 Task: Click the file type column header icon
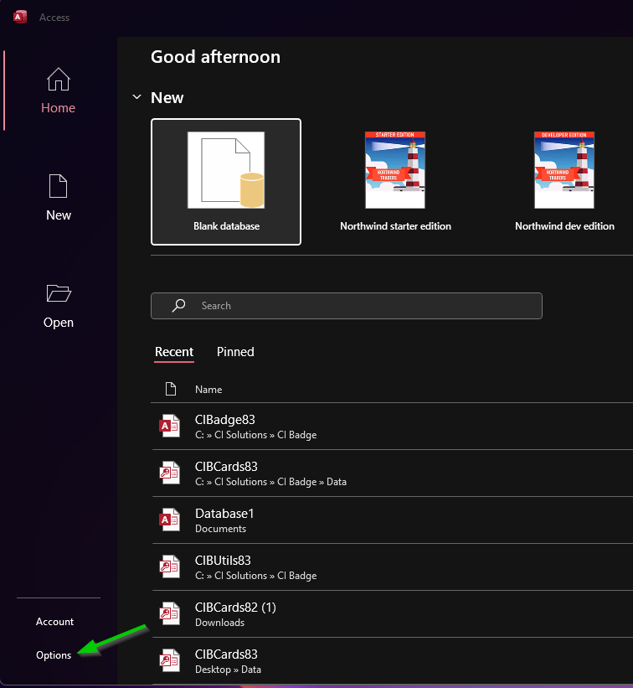click(x=171, y=389)
